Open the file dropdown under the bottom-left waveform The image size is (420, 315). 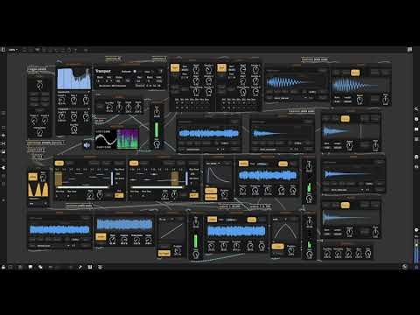click(52, 246)
